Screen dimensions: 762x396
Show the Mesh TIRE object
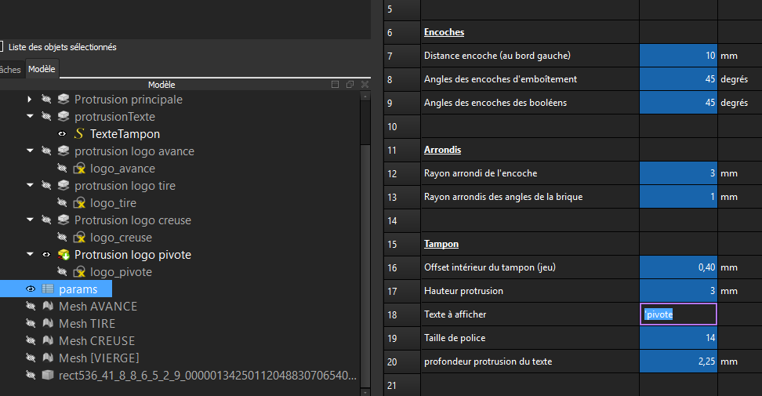[31, 324]
